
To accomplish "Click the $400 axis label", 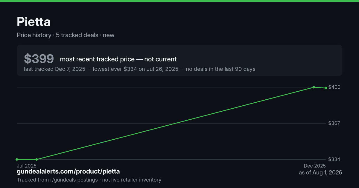I will (334, 87).
